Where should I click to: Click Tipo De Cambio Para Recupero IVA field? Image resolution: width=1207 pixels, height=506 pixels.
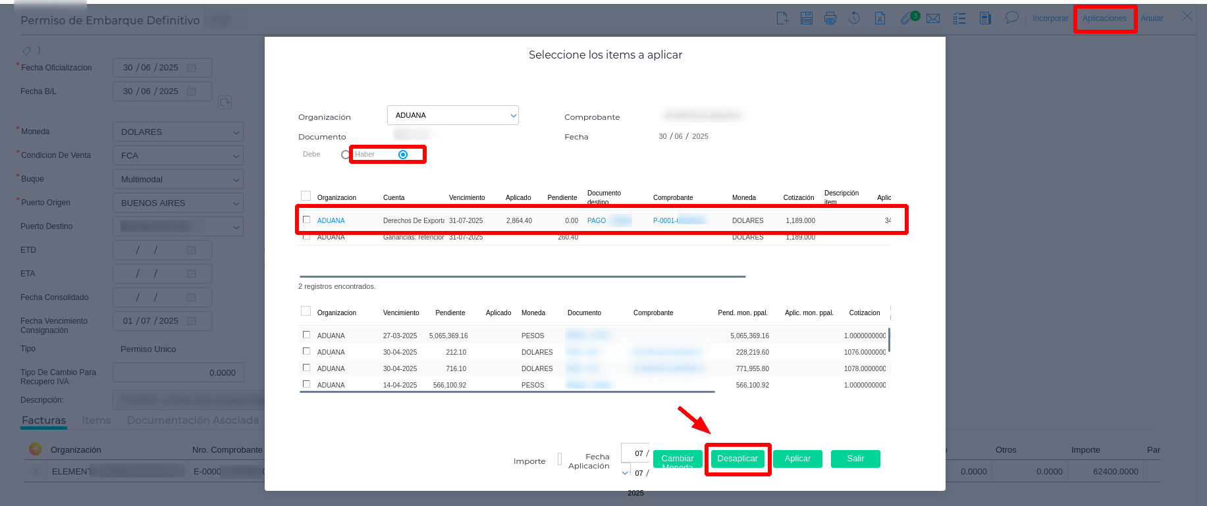point(178,372)
